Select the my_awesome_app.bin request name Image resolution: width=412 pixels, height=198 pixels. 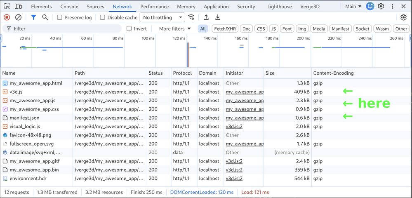click(x=34, y=170)
